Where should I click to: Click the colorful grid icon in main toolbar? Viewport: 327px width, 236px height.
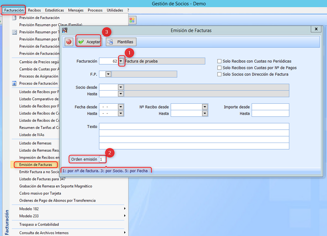pyautogui.click(x=132, y=20)
